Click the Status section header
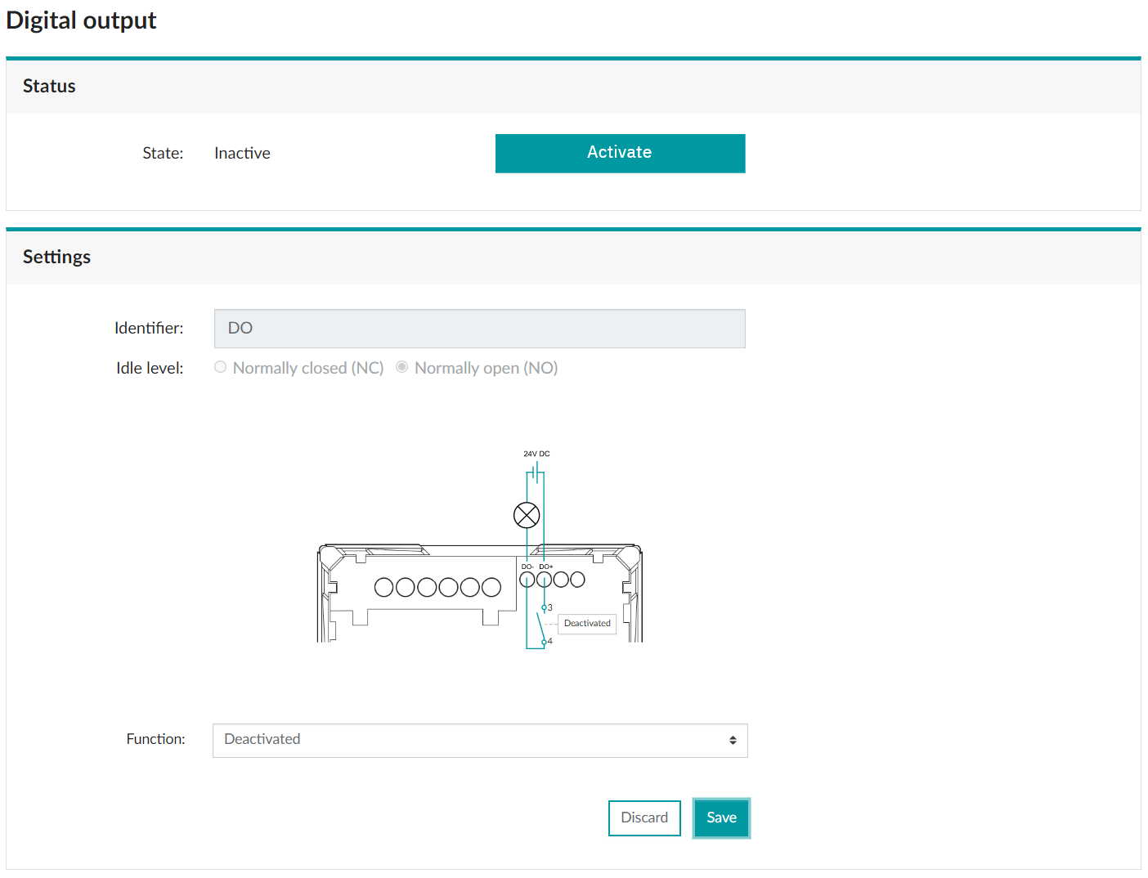The image size is (1148, 878). (49, 87)
